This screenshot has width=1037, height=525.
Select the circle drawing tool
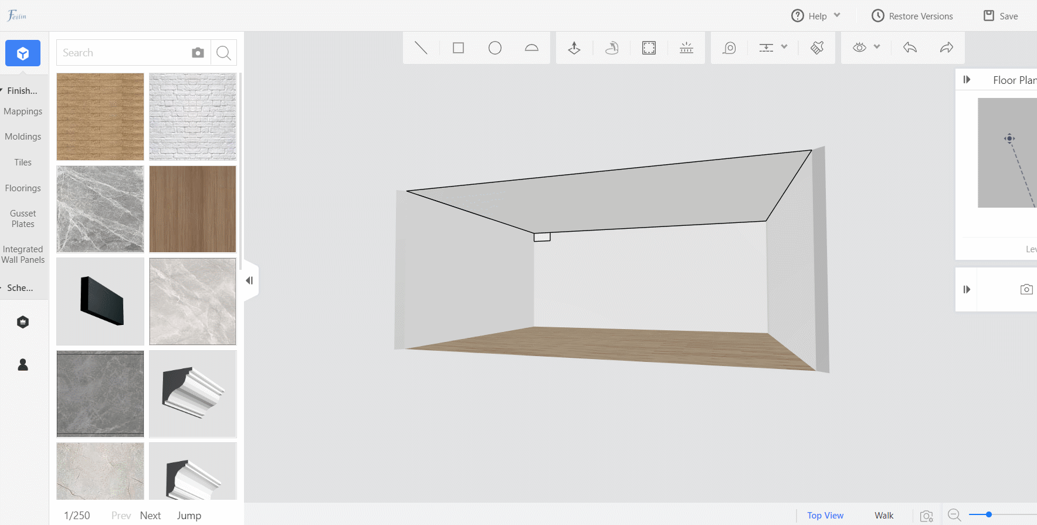click(x=495, y=48)
